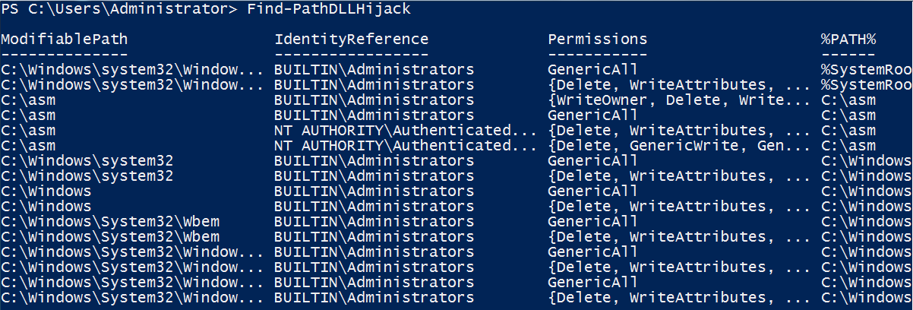The height and width of the screenshot is (310, 913).
Task: Click BUILTIN\Administrators in the first row
Action: (374, 69)
